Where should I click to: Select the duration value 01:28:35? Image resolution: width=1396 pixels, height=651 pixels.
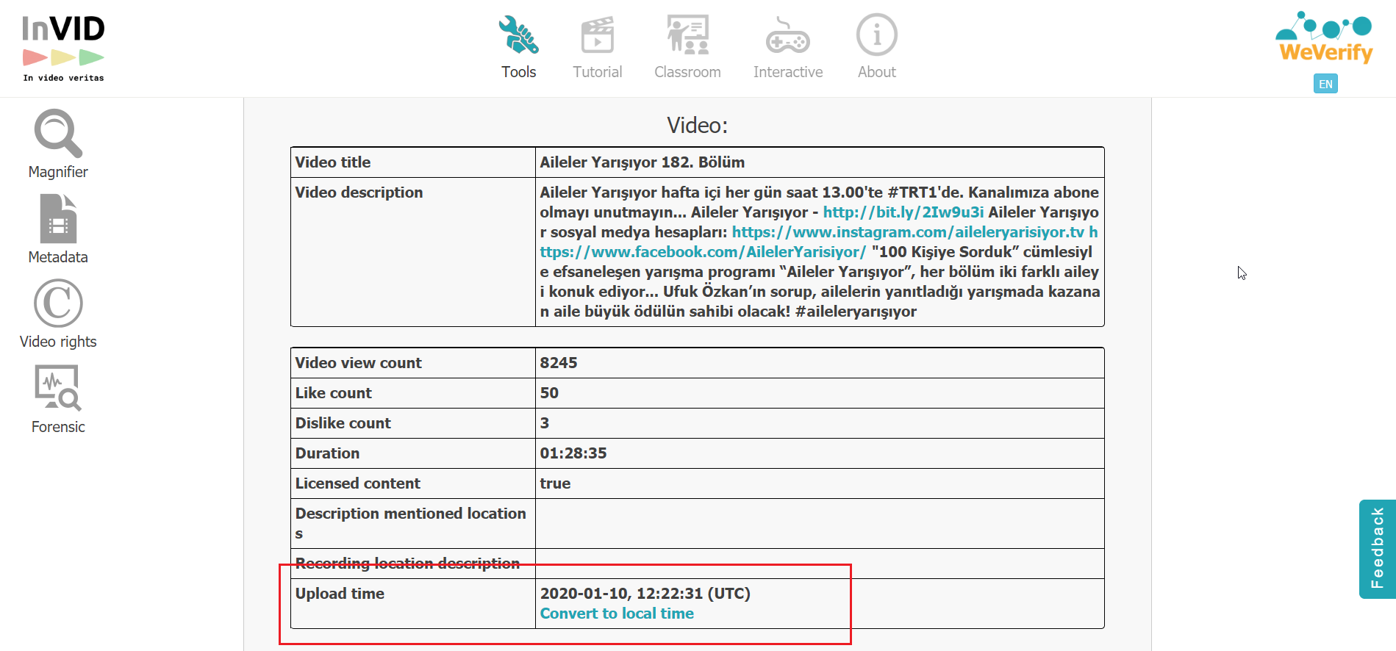(x=573, y=453)
